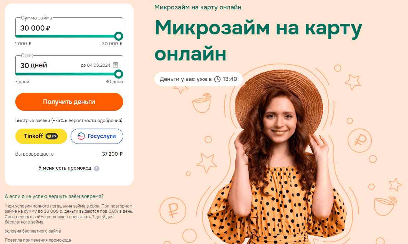Click the Получить деньги button
This screenshot has height=244, width=408.
[69, 102]
